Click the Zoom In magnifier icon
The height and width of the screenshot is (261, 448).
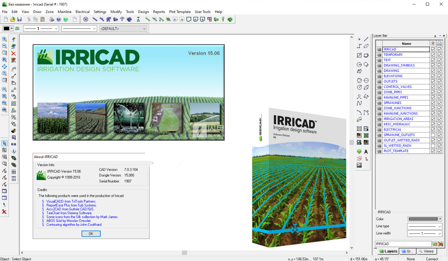point(5,39)
